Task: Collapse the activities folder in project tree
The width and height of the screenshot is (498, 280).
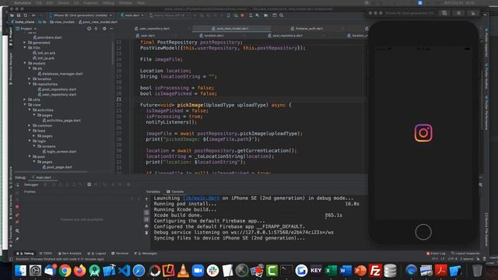Action: pyautogui.click(x=30, y=110)
